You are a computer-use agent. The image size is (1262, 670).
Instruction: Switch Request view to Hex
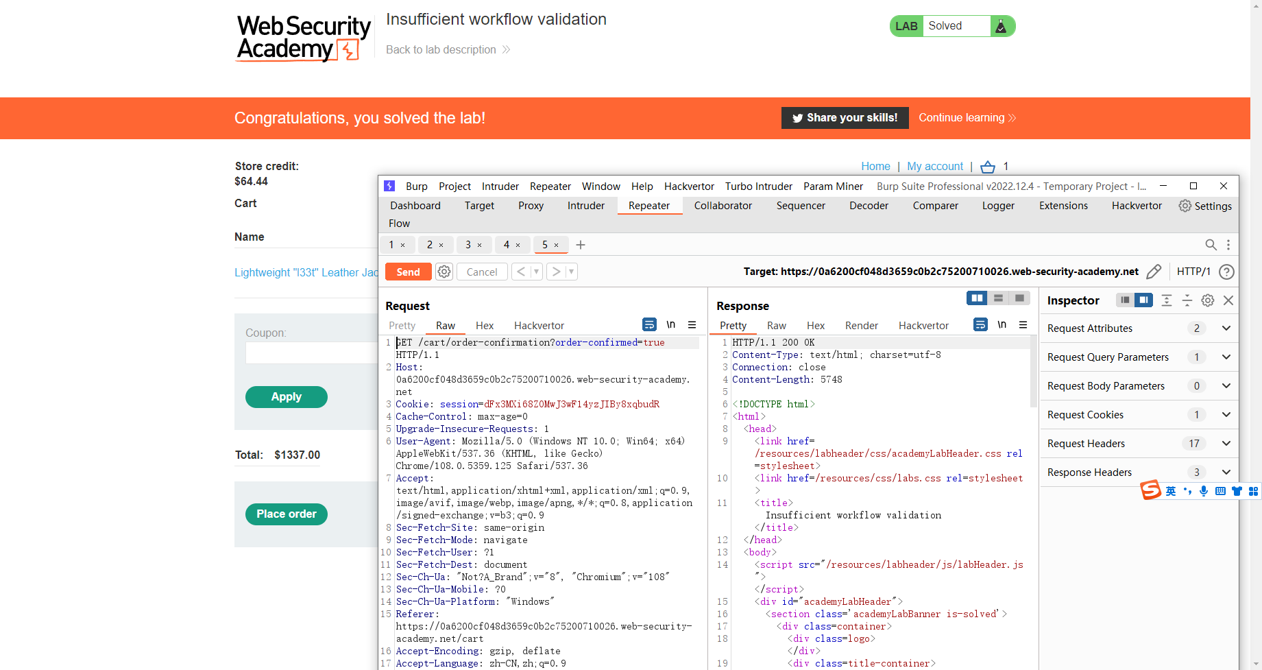tap(485, 326)
